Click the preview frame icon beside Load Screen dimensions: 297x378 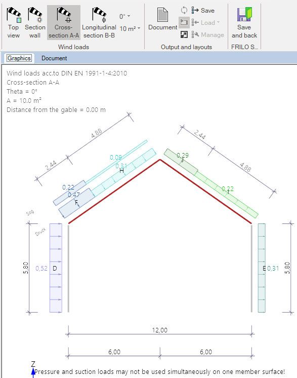184,22
